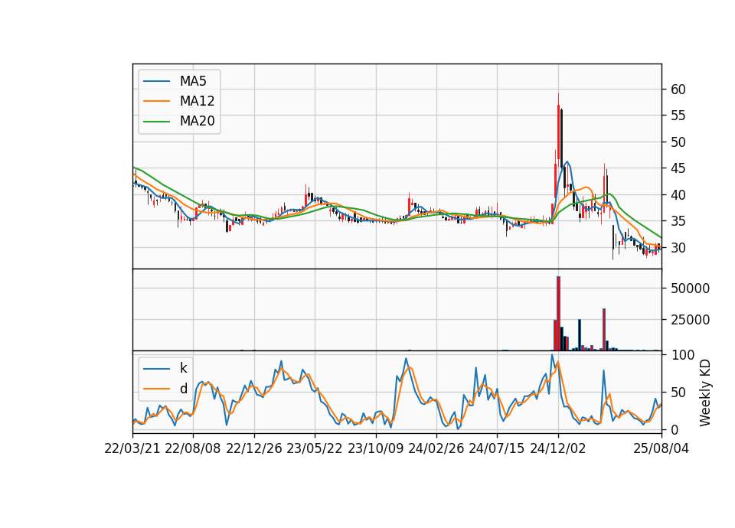Click the d legend entry
Viewport: 735px width, 528px height.
coord(165,389)
